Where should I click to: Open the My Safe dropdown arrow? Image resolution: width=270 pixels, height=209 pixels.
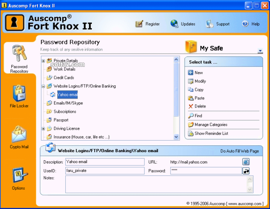(x=260, y=51)
